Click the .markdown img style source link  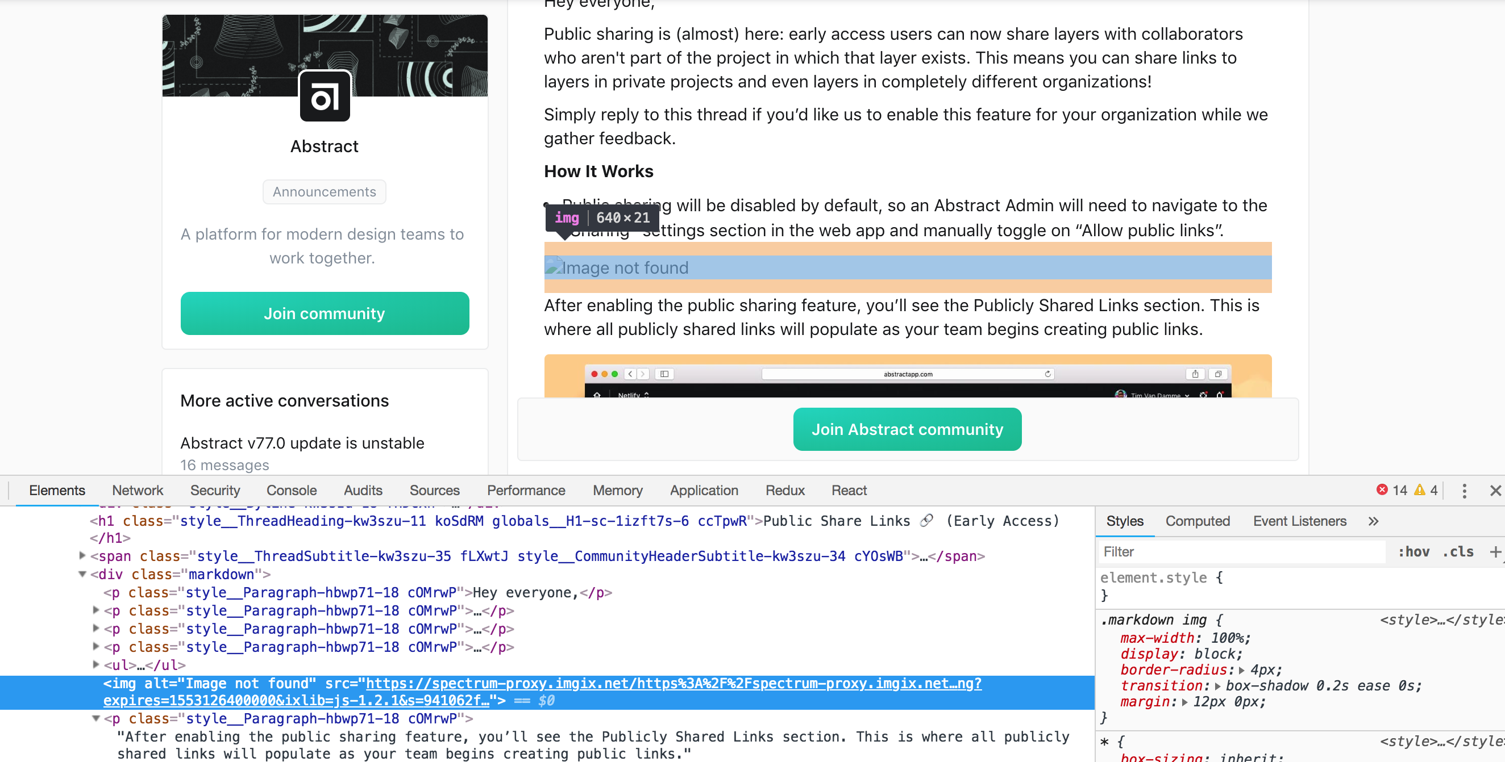[1442, 619]
